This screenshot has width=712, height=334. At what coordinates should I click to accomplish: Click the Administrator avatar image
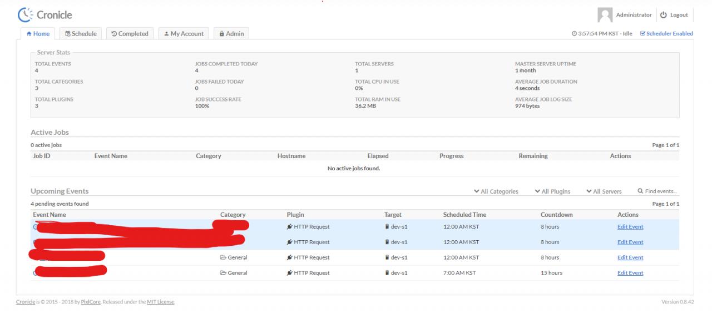coord(605,15)
